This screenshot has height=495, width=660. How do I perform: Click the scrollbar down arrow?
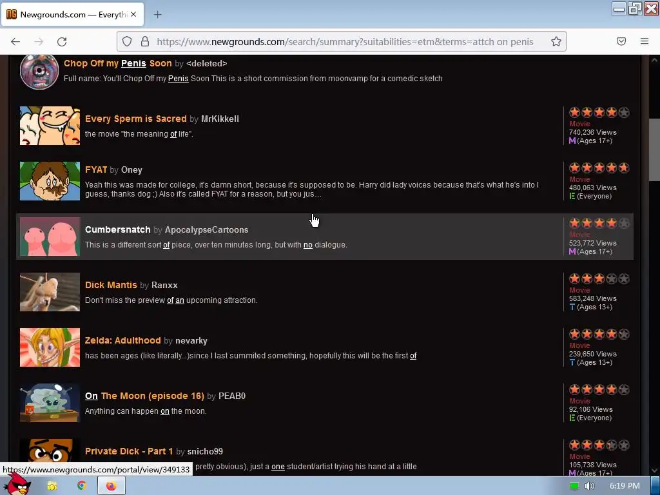point(654,471)
